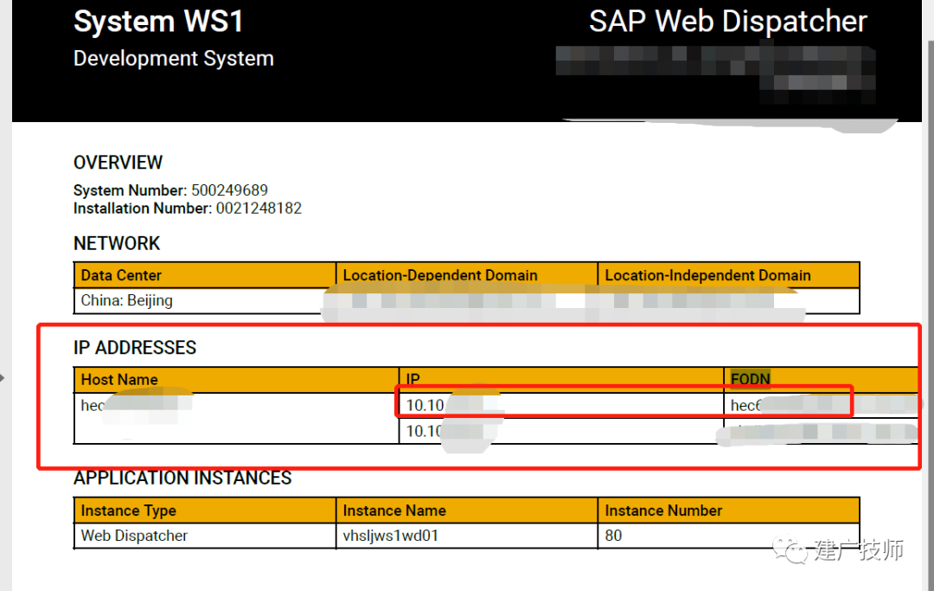The width and height of the screenshot is (934, 591).
Task: Click the 'IP' column header
Action: point(561,380)
